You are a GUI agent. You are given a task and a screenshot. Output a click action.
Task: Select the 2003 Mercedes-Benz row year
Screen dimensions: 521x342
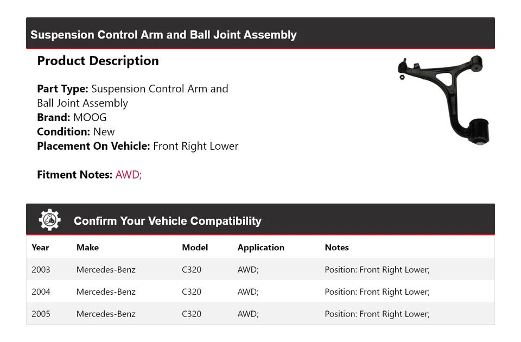click(41, 270)
